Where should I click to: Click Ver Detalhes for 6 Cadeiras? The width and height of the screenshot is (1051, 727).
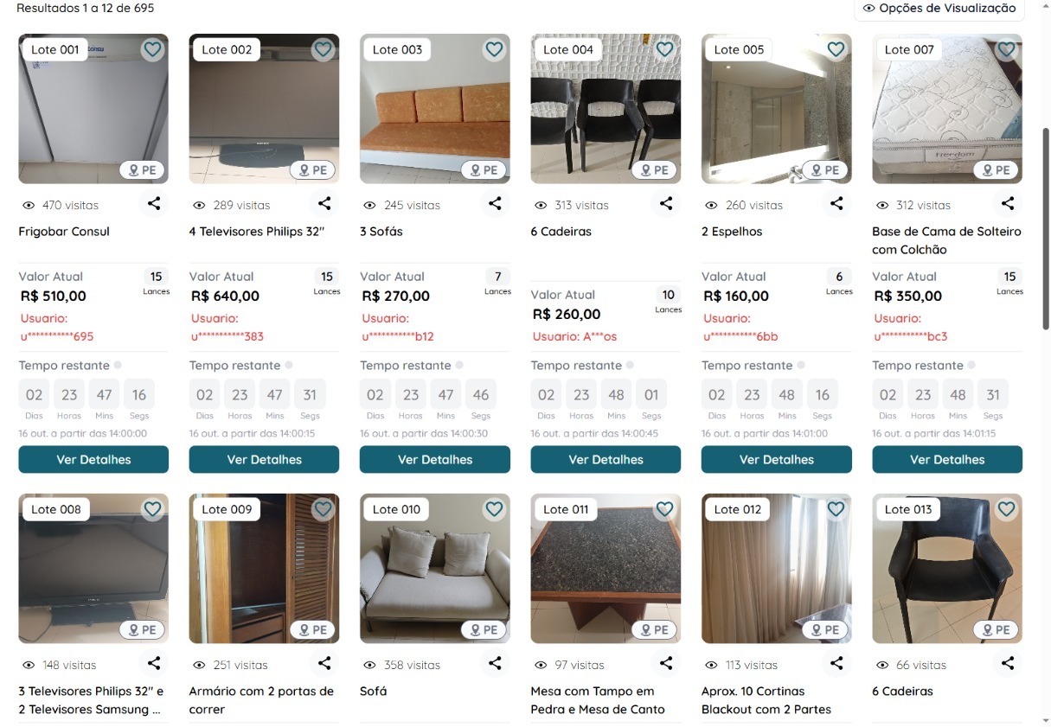(x=606, y=460)
